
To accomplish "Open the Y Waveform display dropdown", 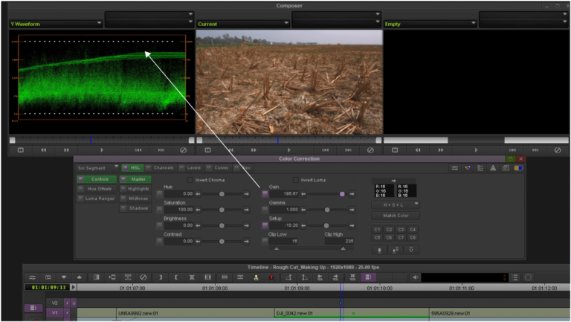I will pyautogui.click(x=56, y=24).
